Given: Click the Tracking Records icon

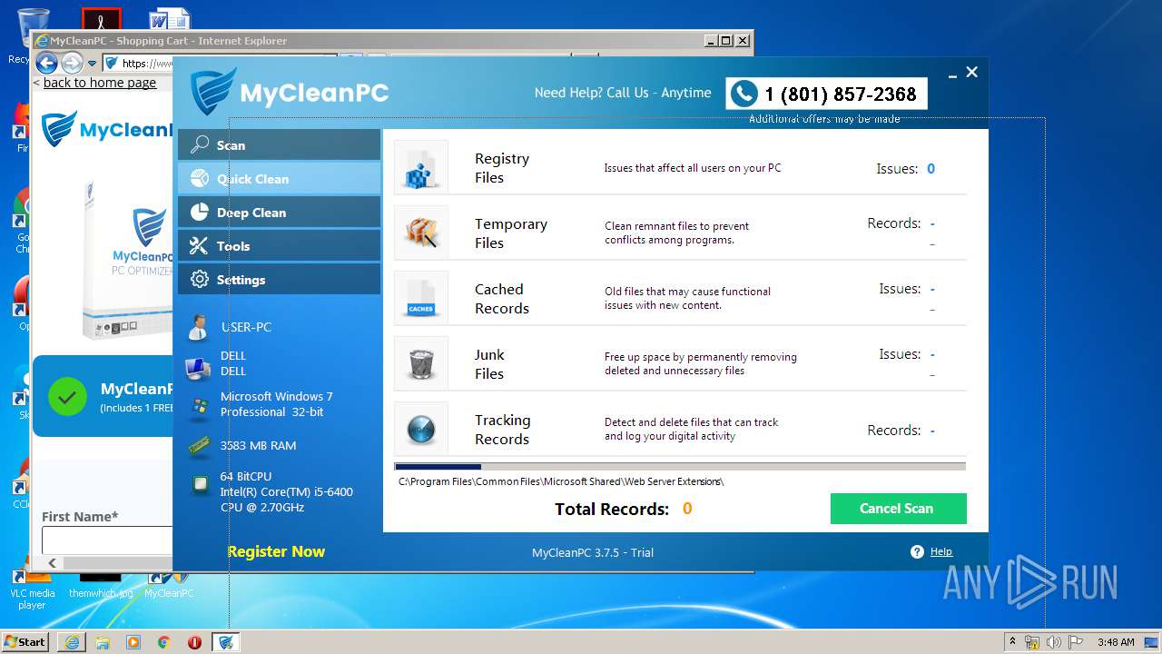Looking at the screenshot, I should click(421, 429).
